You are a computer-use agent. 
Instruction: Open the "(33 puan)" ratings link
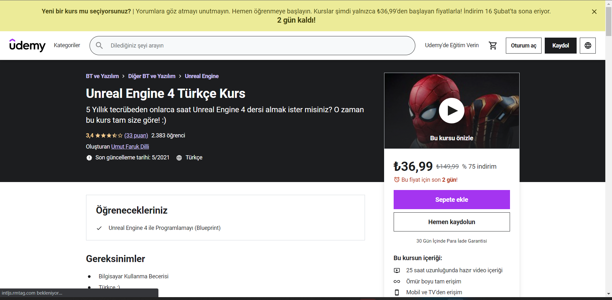click(x=136, y=135)
